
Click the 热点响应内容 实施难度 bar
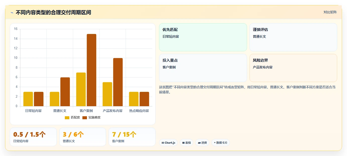point(144,99)
